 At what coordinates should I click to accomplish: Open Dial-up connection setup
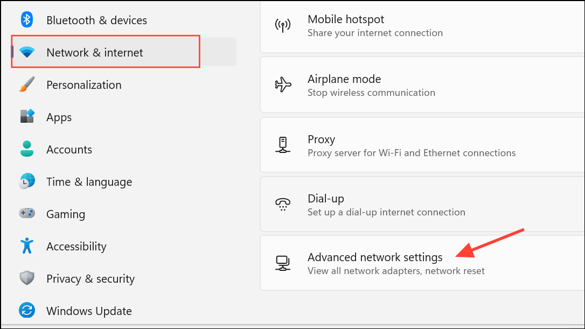click(x=422, y=205)
